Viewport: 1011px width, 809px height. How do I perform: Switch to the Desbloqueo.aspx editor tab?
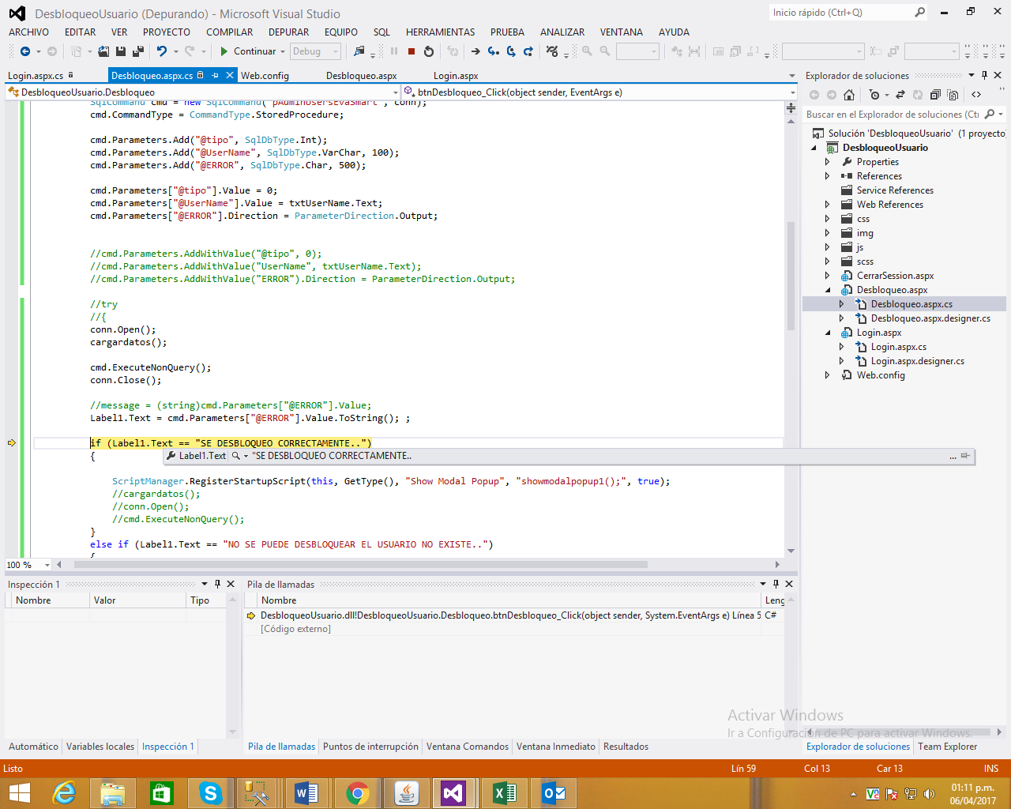point(361,76)
